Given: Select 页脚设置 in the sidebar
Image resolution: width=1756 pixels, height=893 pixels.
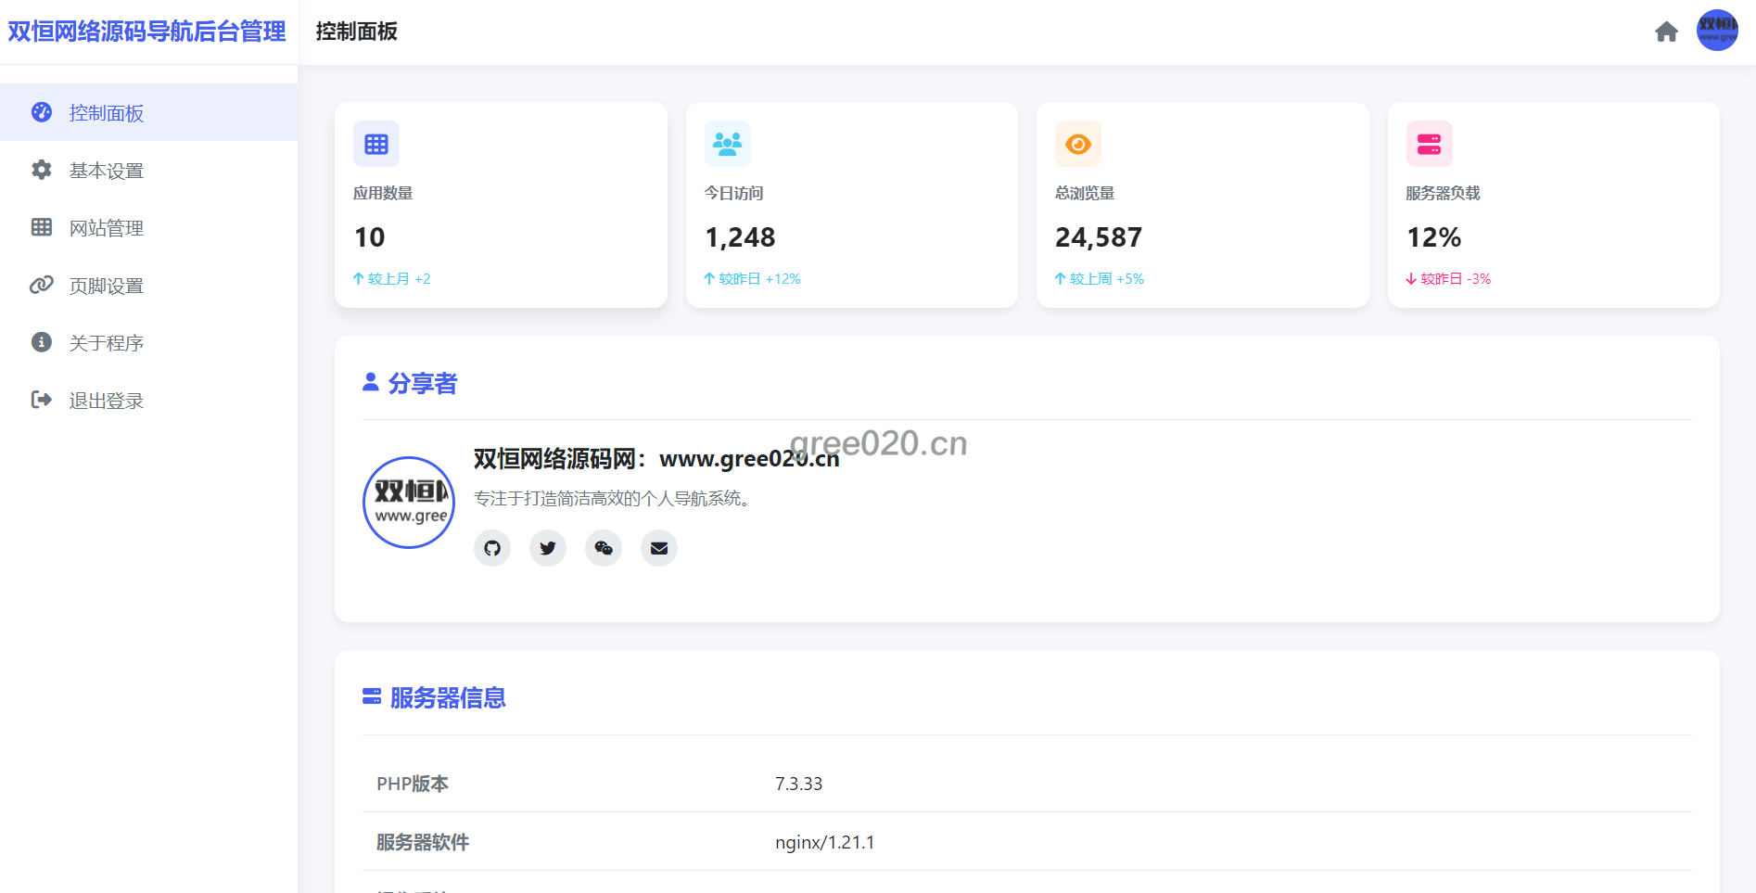Looking at the screenshot, I should click(x=107, y=286).
